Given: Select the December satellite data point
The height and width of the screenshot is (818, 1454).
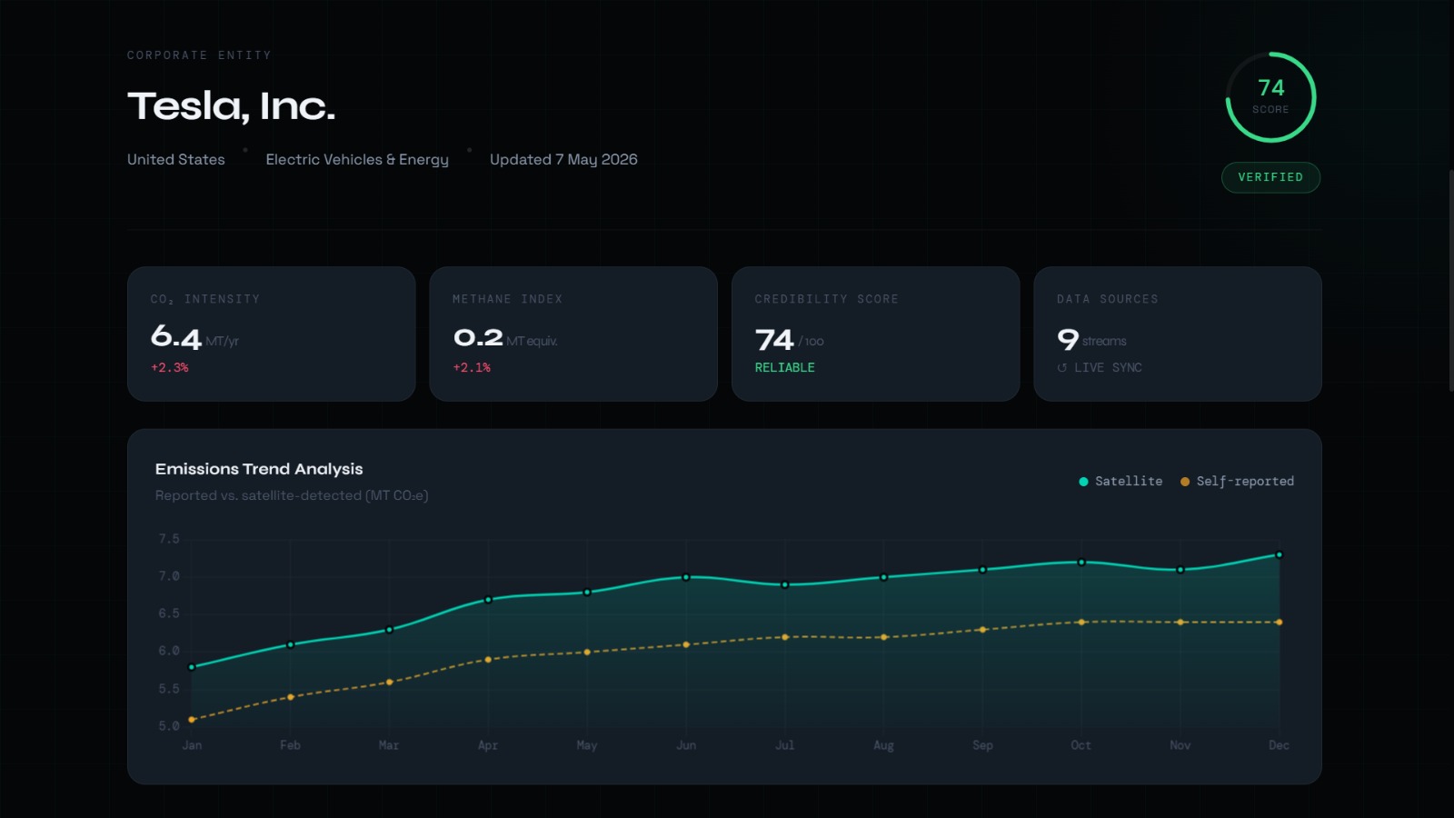Looking at the screenshot, I should pos(1279,554).
